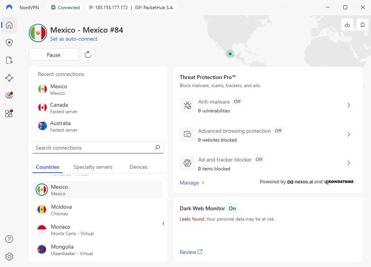
Task: Click the reconnect refresh icon next to Pause
Action: pyautogui.click(x=87, y=54)
